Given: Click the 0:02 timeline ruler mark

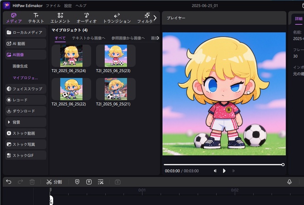Looking at the screenshot, I should pyautogui.click(x=235, y=190).
